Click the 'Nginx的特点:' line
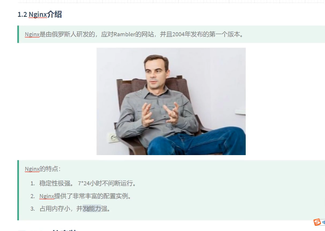The height and width of the screenshot is (231, 325). [x=42, y=169]
